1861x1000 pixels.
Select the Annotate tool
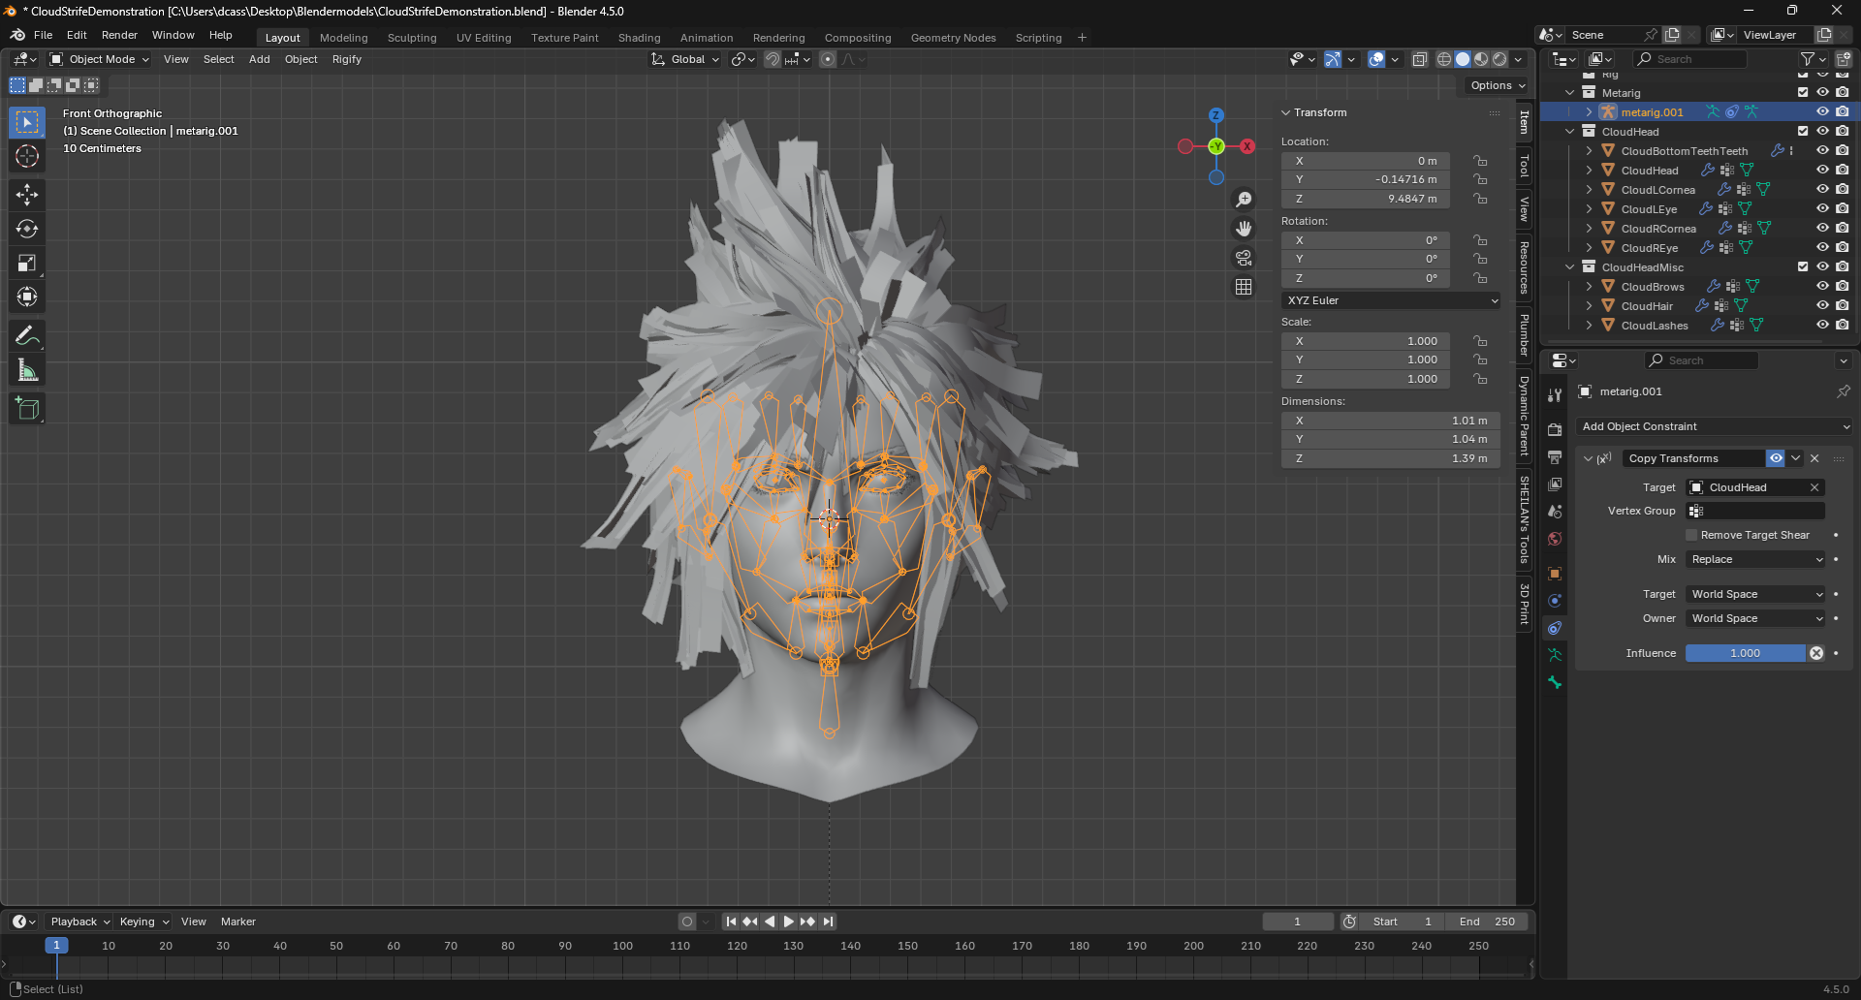tap(27, 336)
